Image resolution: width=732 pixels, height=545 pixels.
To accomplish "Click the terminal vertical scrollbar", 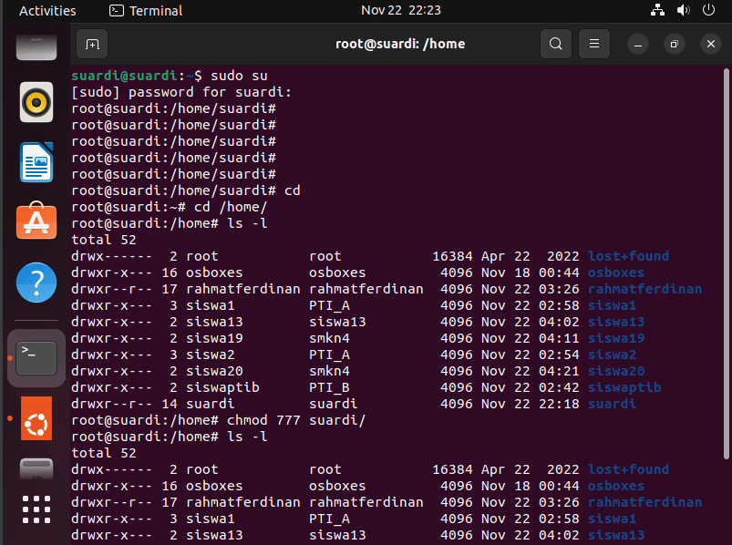I will [x=726, y=263].
